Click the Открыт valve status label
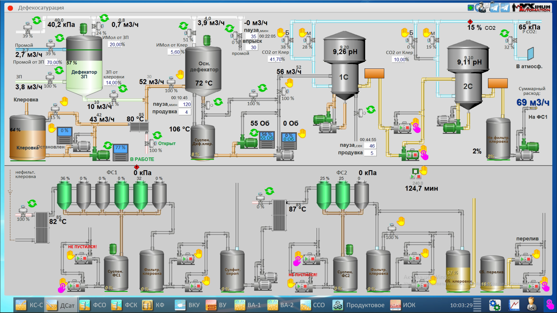 (x=167, y=143)
